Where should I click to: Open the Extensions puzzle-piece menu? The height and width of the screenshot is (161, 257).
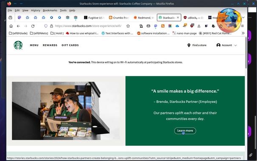[x=221, y=26]
